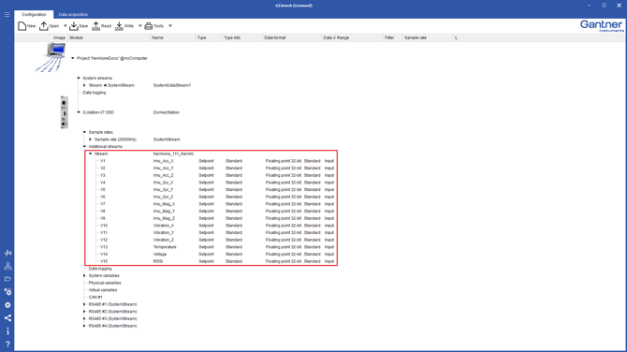Open the dropdown arrow next to Tools
Image resolution: width=627 pixels, height=352 pixels.
click(170, 26)
